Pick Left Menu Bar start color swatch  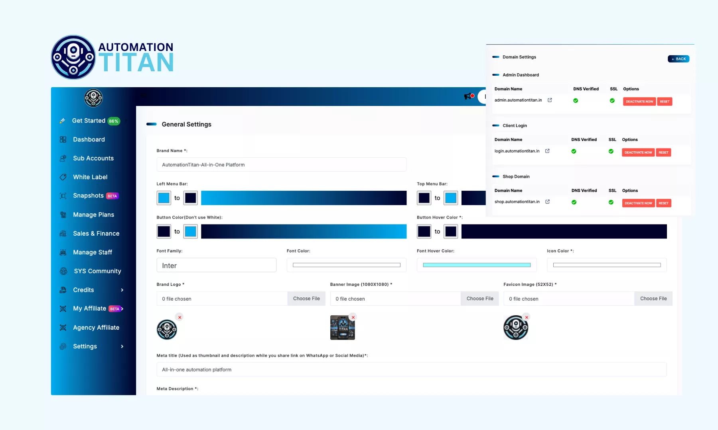pyautogui.click(x=164, y=198)
